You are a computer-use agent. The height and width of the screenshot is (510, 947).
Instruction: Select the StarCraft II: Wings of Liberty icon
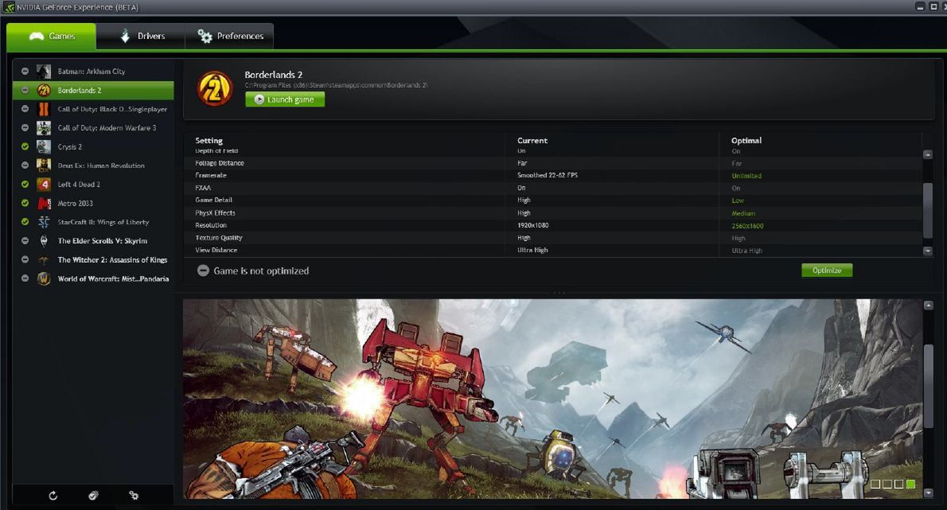click(x=43, y=221)
